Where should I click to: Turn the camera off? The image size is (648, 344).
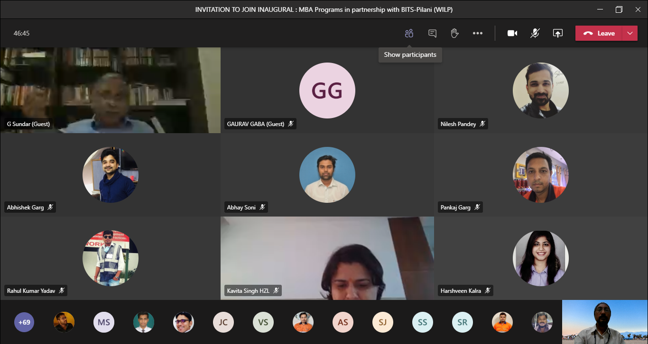click(x=512, y=33)
